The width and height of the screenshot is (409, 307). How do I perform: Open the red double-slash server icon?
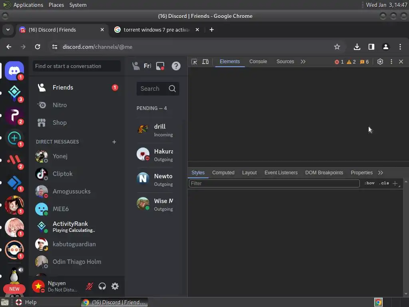[x=14, y=160]
